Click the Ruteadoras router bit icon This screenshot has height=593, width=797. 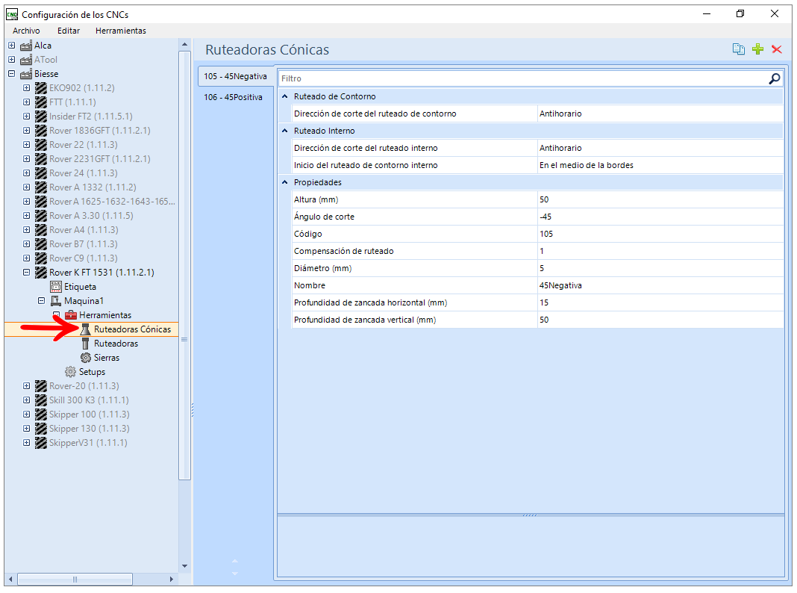point(85,344)
